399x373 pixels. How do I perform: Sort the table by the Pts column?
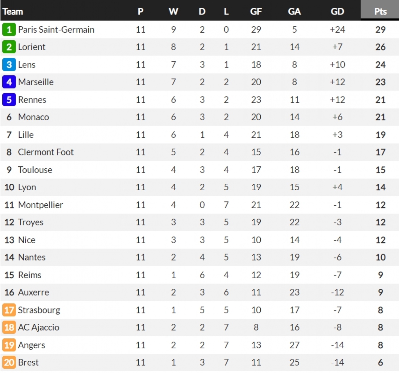click(x=380, y=11)
